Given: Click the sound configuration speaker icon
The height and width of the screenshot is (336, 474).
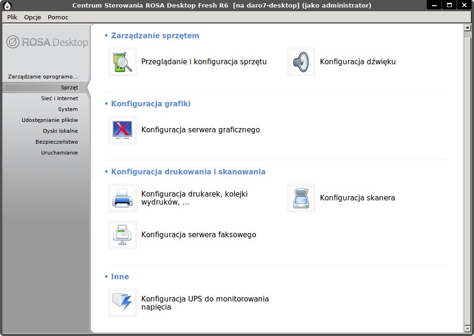Looking at the screenshot, I should (x=301, y=62).
